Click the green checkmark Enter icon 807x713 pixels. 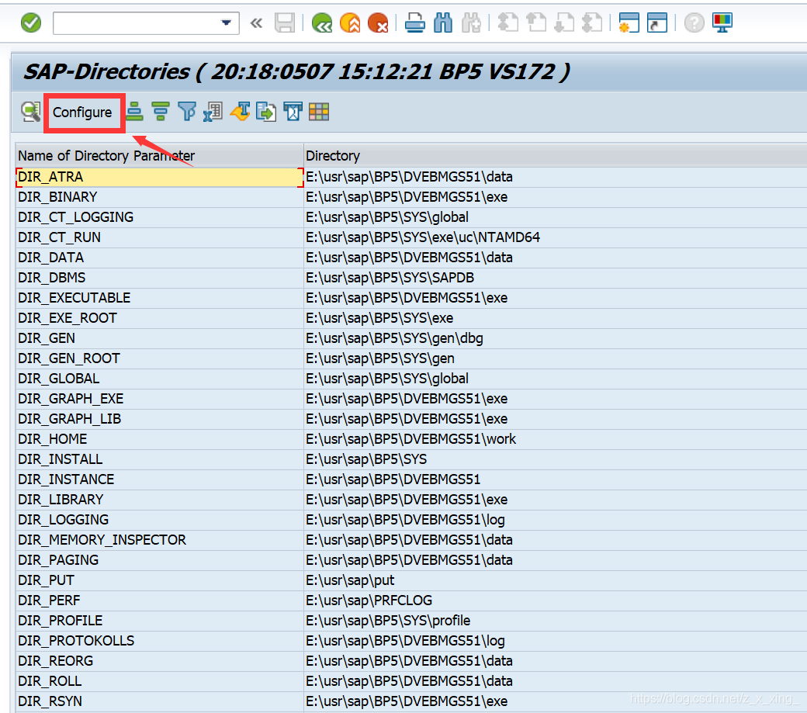[31, 23]
